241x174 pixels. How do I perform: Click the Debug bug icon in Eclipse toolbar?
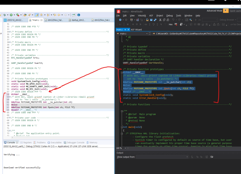tap(5, 15)
